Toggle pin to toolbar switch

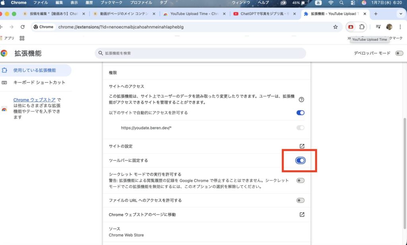click(x=300, y=160)
